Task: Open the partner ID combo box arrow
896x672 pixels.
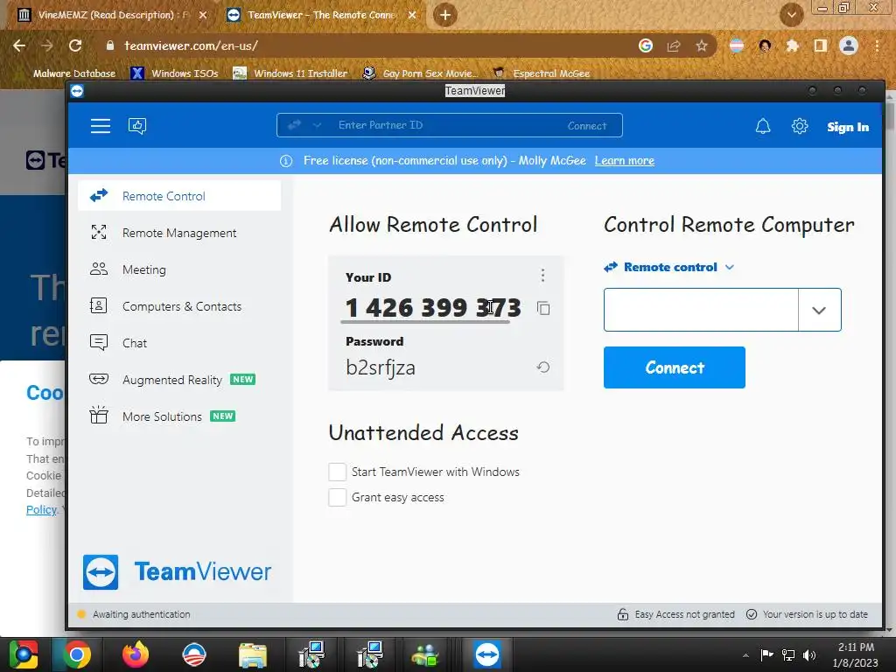Action: coord(819,310)
